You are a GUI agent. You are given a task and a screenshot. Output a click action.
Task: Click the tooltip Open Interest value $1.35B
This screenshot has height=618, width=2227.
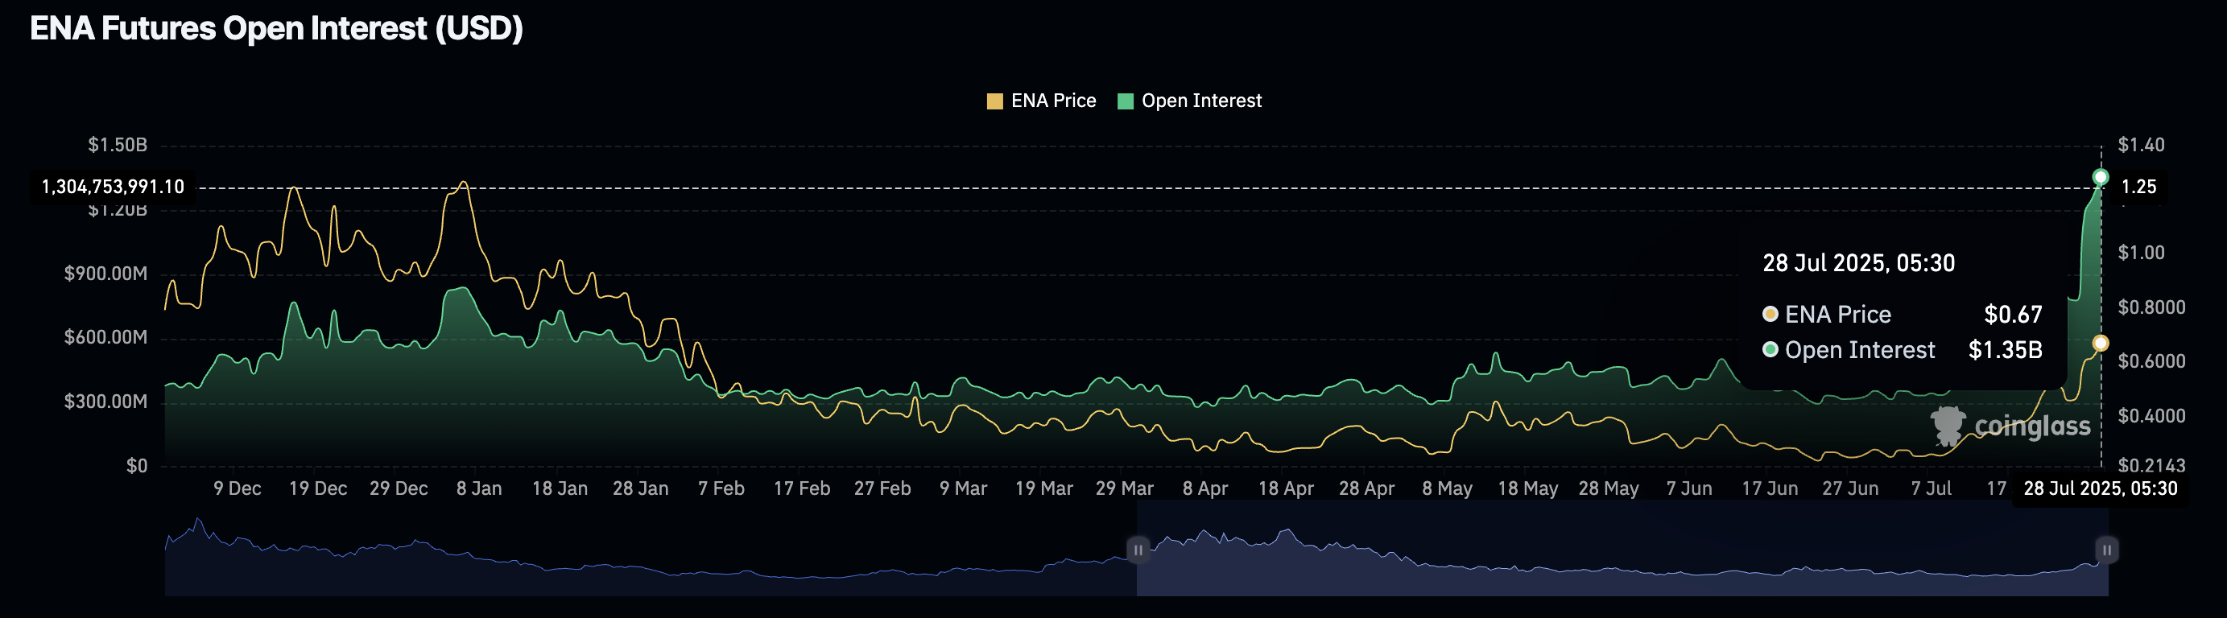(2006, 350)
